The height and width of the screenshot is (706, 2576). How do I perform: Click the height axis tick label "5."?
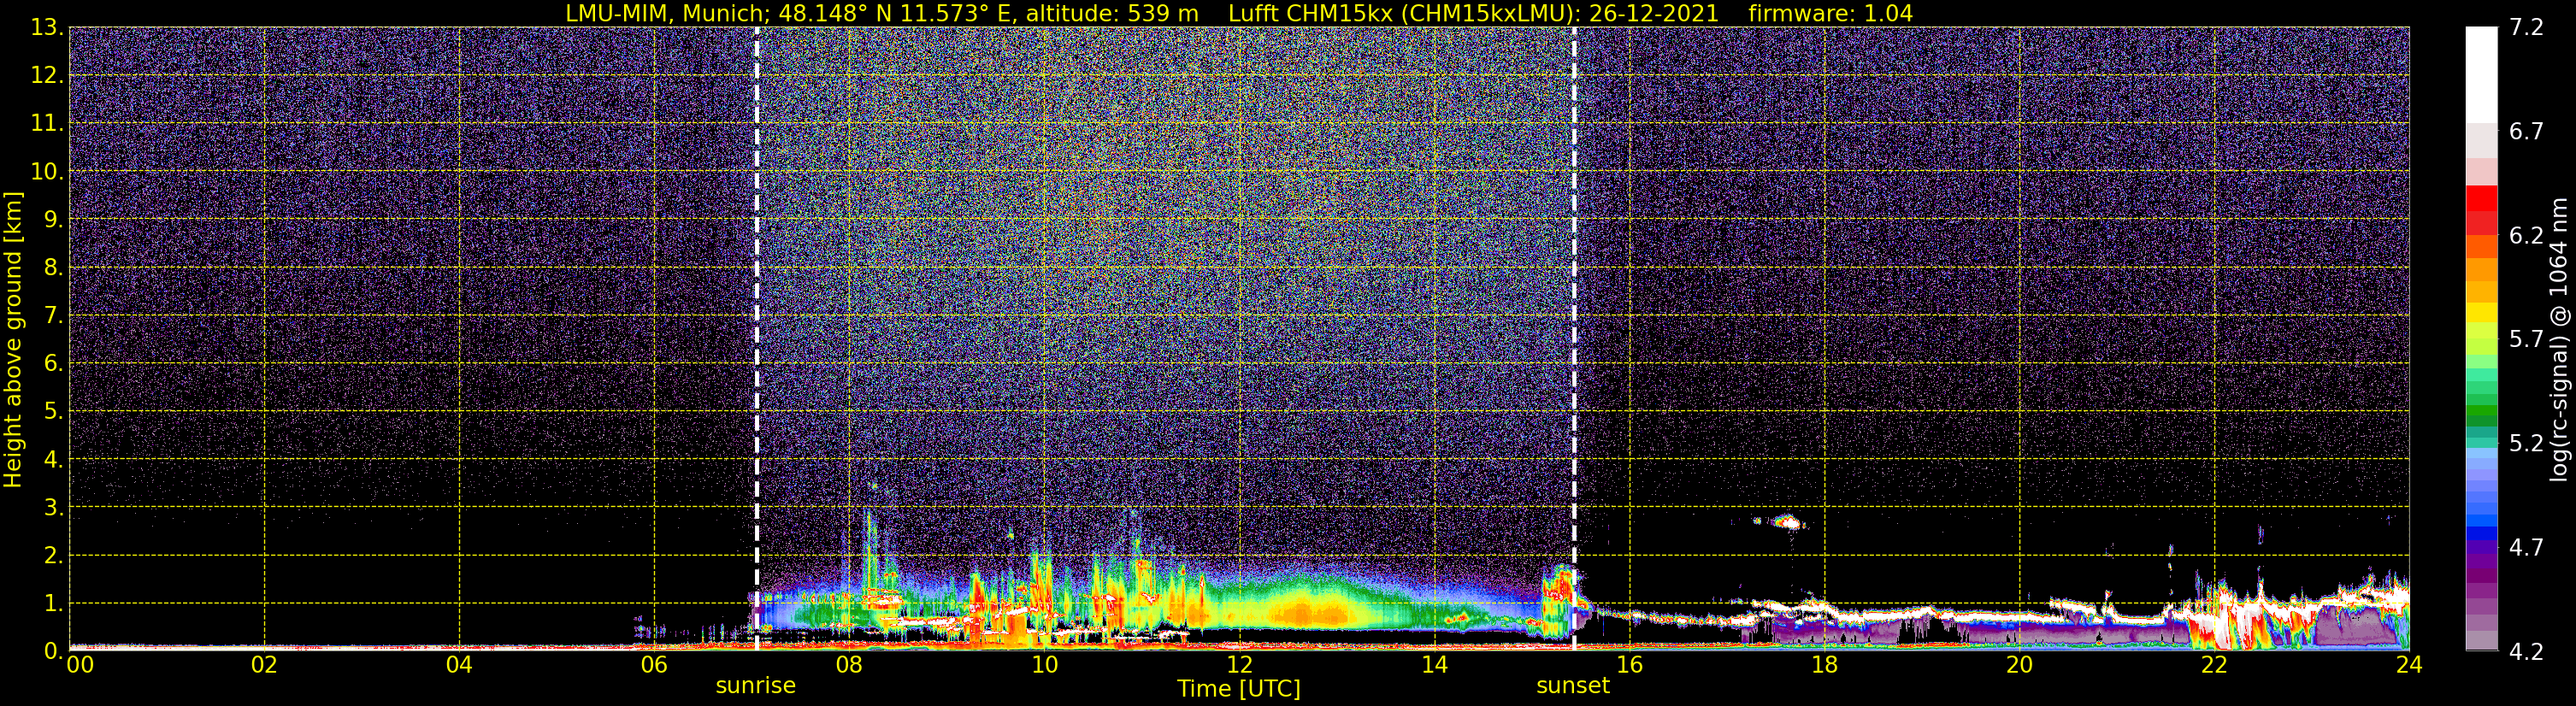54,412
